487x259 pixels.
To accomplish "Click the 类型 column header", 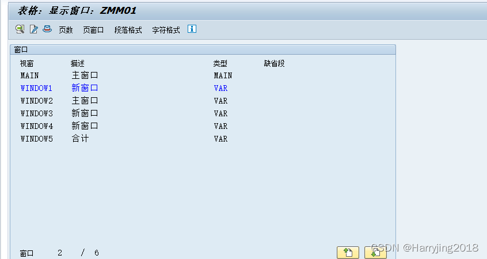I will 220,64.
